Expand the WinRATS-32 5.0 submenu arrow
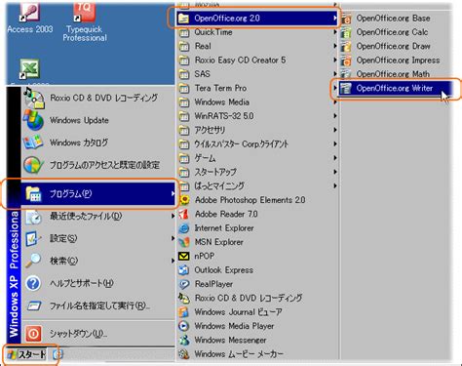Image resolution: width=462 pixels, height=366 pixels. coord(334,116)
